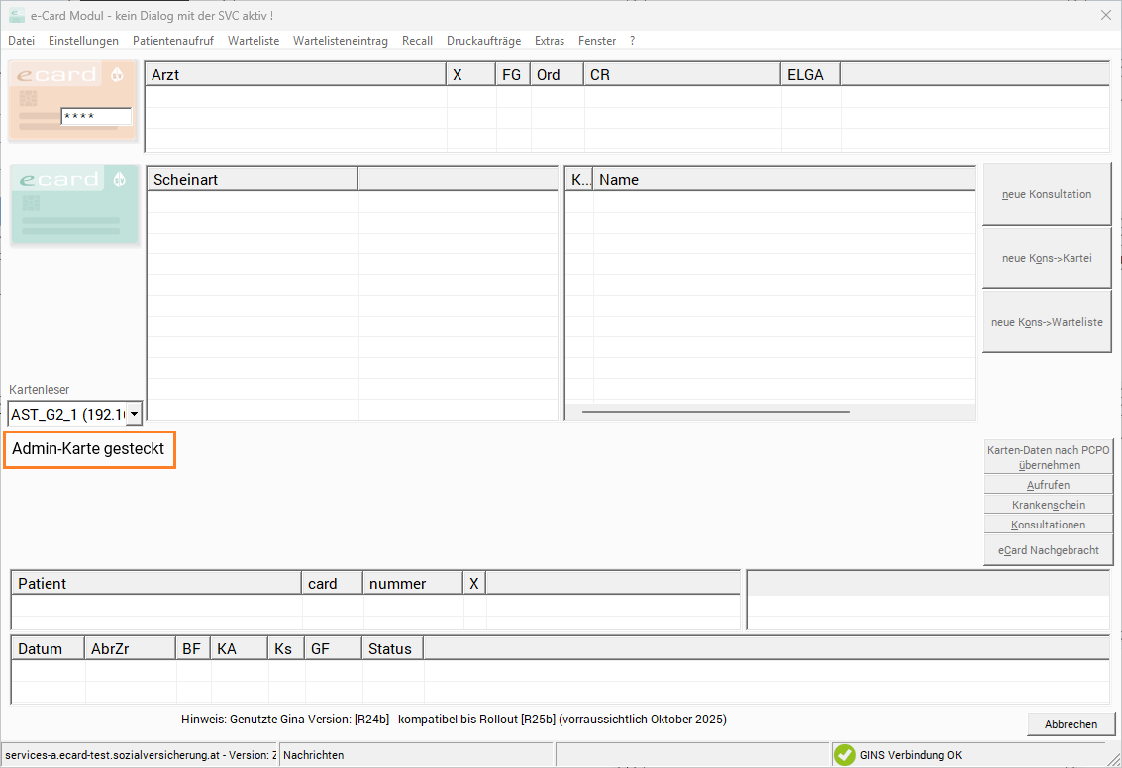Image resolution: width=1122 pixels, height=768 pixels.
Task: Click the Abbrechen button
Action: 1071,724
